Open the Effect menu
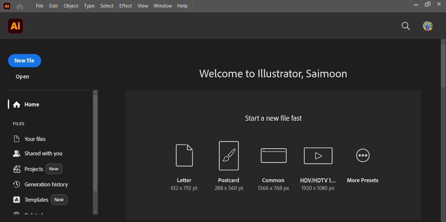This screenshot has height=222, width=446. (126, 6)
